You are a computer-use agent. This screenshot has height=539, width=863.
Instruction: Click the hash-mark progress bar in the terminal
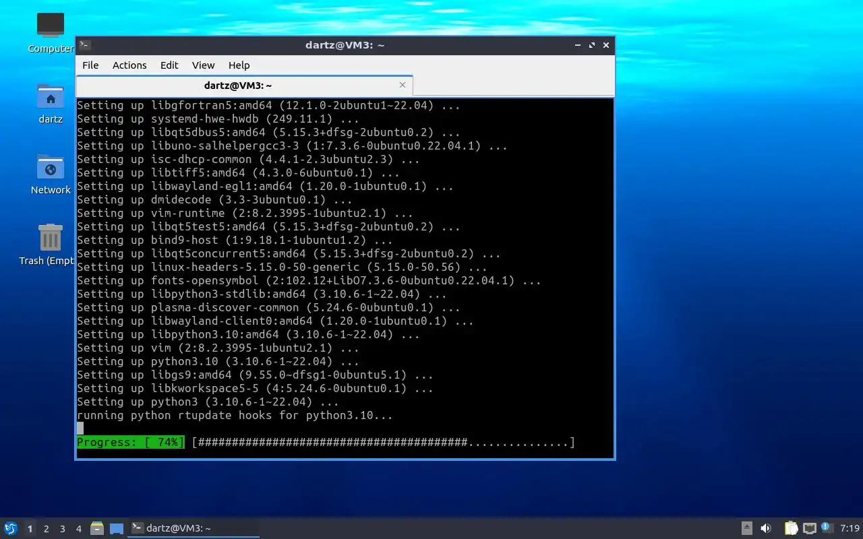click(x=383, y=443)
